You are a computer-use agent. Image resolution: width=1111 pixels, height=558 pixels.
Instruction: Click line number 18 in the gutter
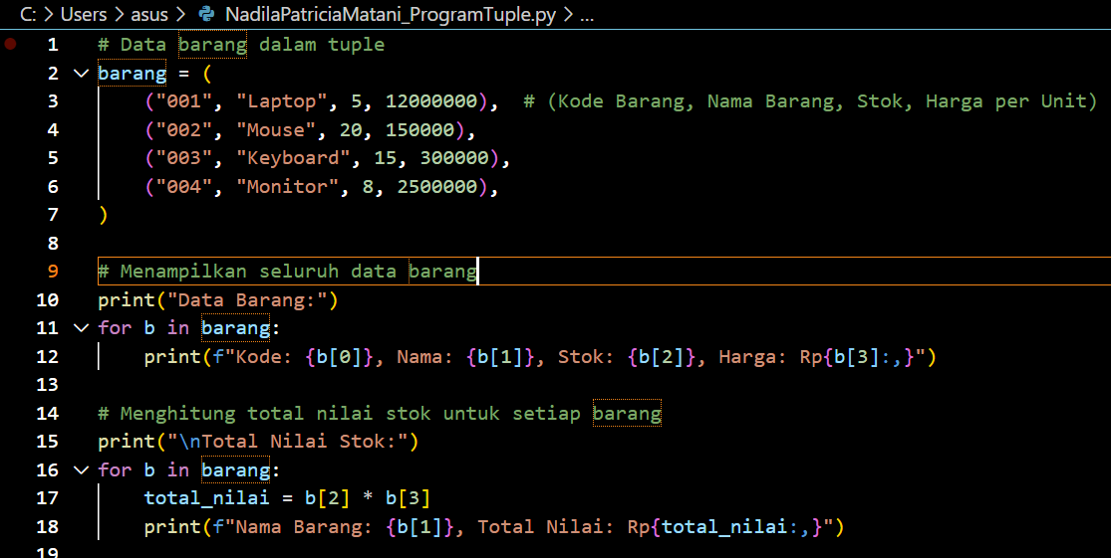(48, 525)
